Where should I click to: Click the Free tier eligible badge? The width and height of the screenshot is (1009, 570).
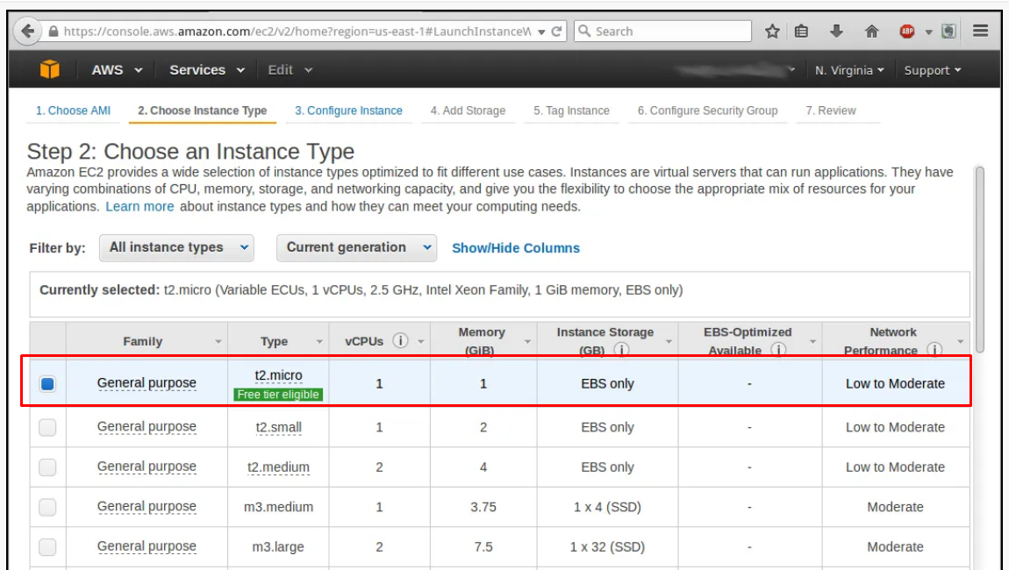[278, 395]
